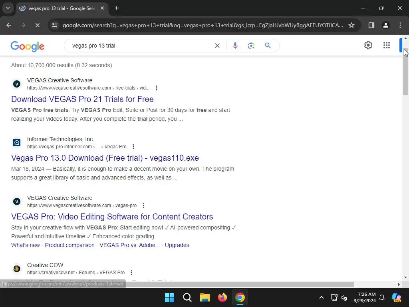Show hidden system tray icons
Screen dimensions: 409x307
(x=322, y=297)
